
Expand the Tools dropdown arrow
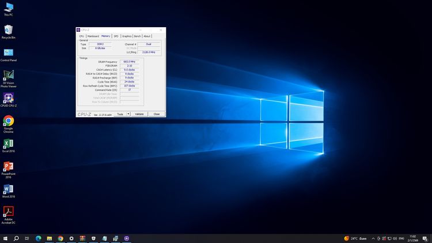point(128,114)
